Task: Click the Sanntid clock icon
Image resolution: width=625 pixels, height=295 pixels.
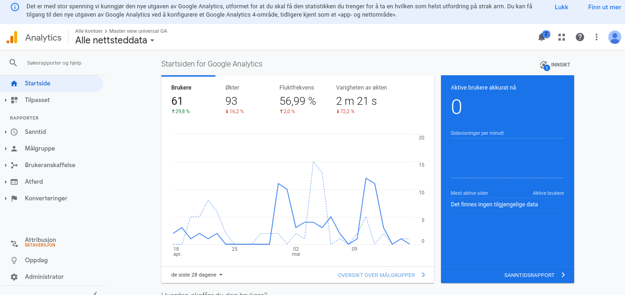Action: tap(14, 132)
